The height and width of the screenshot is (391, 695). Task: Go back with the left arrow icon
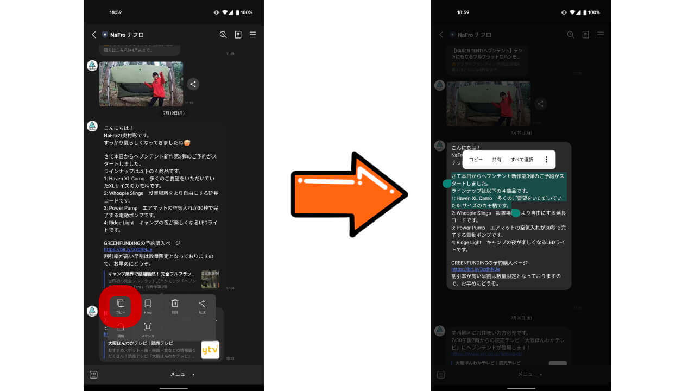pyautogui.click(x=93, y=34)
